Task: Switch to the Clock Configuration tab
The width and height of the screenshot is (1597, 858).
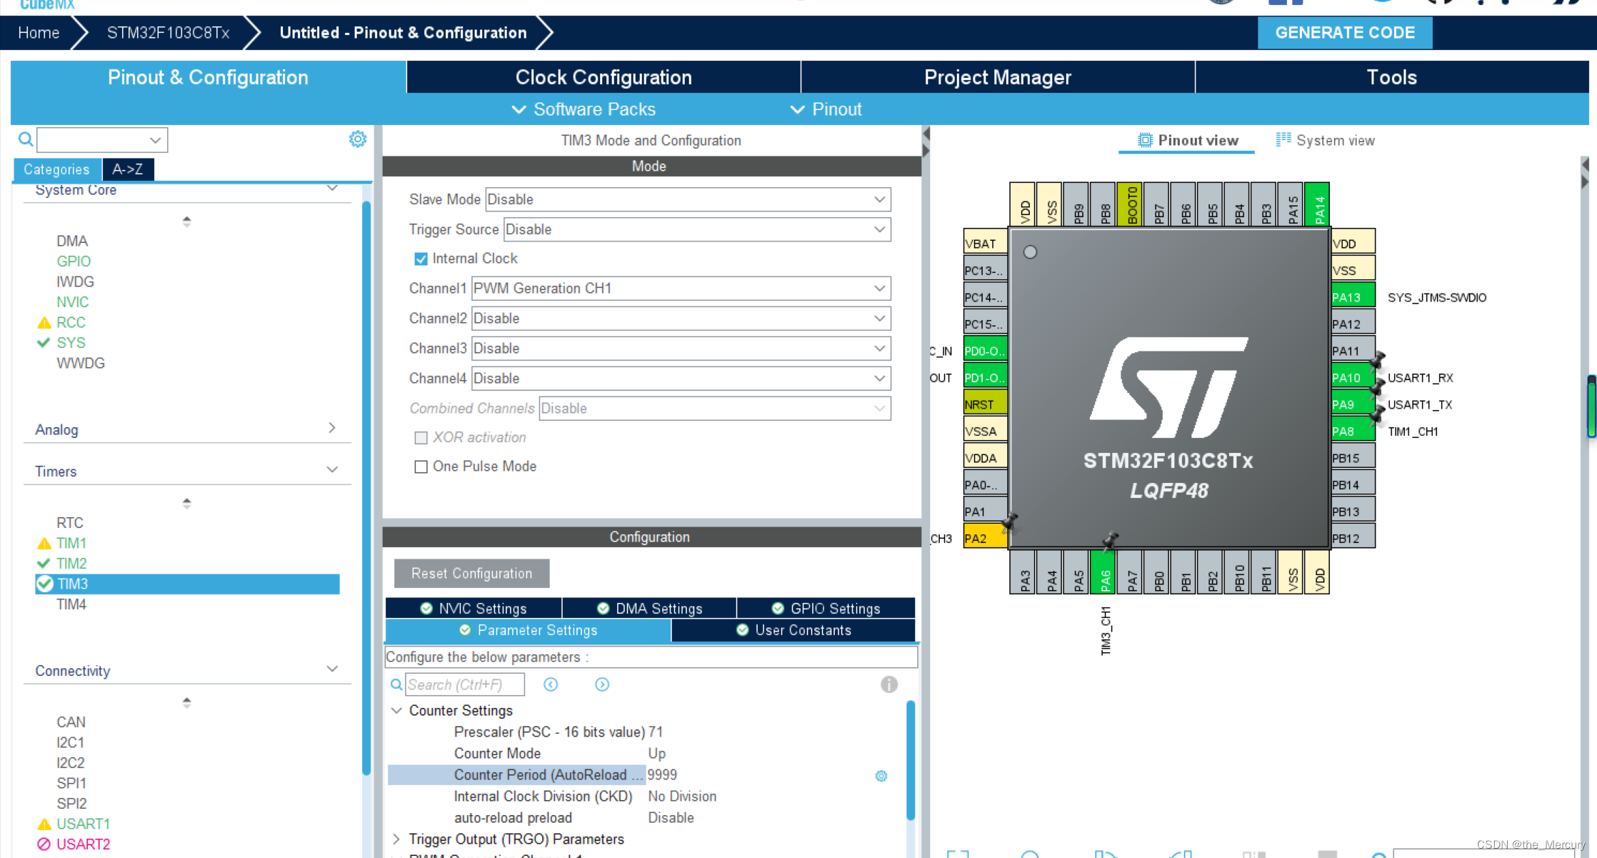Action: pos(604,77)
